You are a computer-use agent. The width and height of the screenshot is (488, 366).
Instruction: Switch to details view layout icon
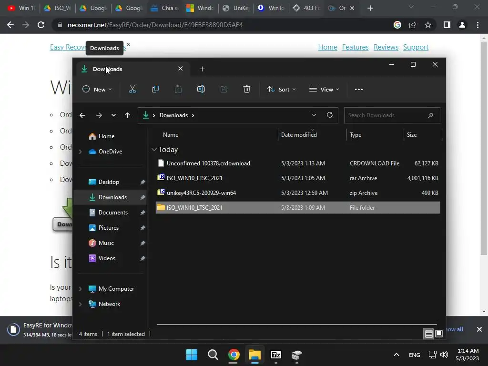tap(428, 334)
